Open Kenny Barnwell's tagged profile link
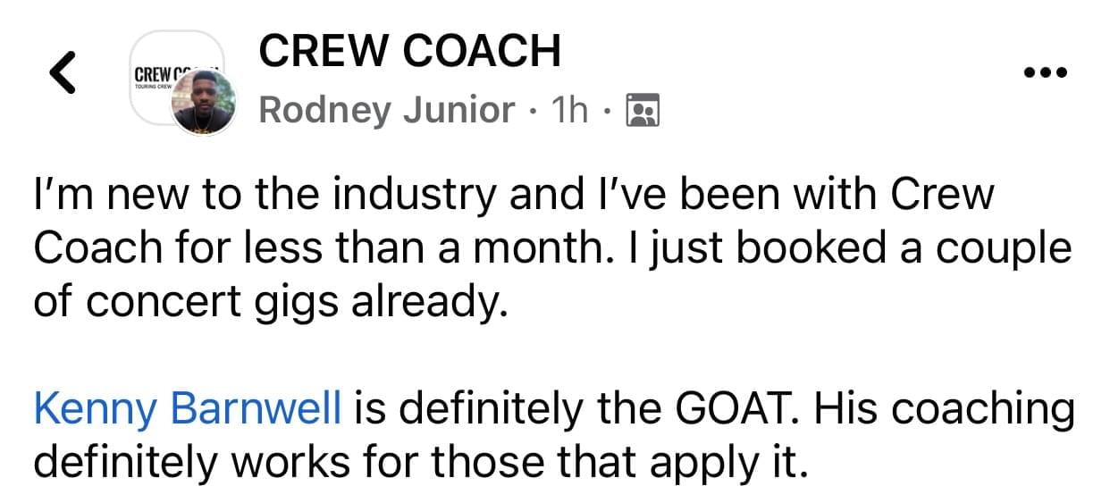The width and height of the screenshot is (1110, 503). [x=188, y=409]
